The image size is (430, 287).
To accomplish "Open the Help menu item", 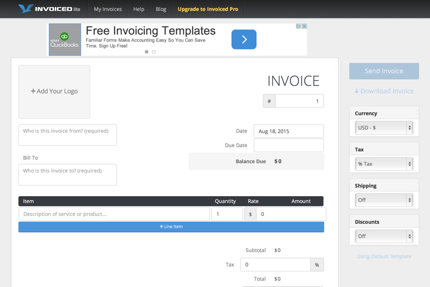I will pyautogui.click(x=139, y=9).
